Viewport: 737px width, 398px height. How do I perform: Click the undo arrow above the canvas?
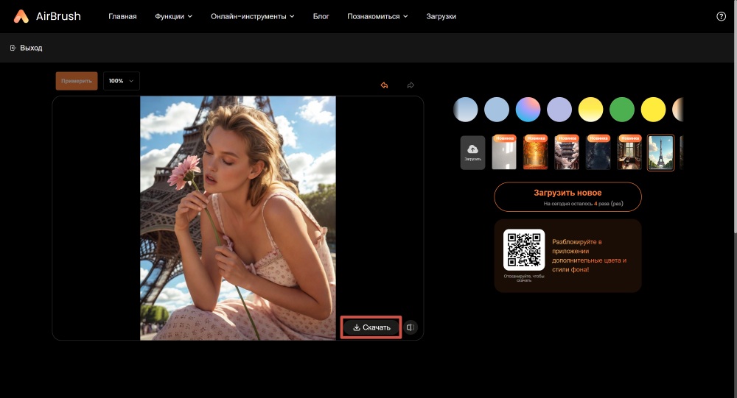(x=385, y=85)
